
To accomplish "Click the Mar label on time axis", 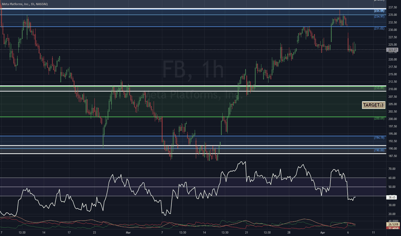I will click(128, 233).
